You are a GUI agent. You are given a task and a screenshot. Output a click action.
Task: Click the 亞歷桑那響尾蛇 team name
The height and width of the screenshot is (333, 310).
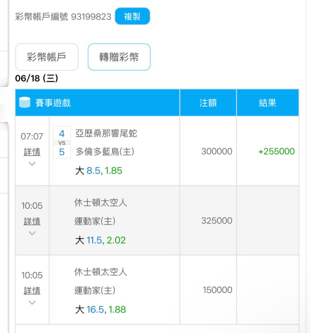pyautogui.click(x=106, y=134)
